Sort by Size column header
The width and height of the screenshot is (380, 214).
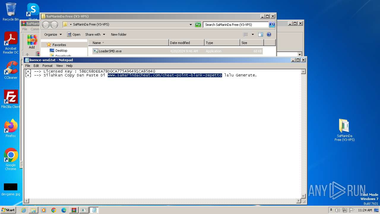point(252,43)
